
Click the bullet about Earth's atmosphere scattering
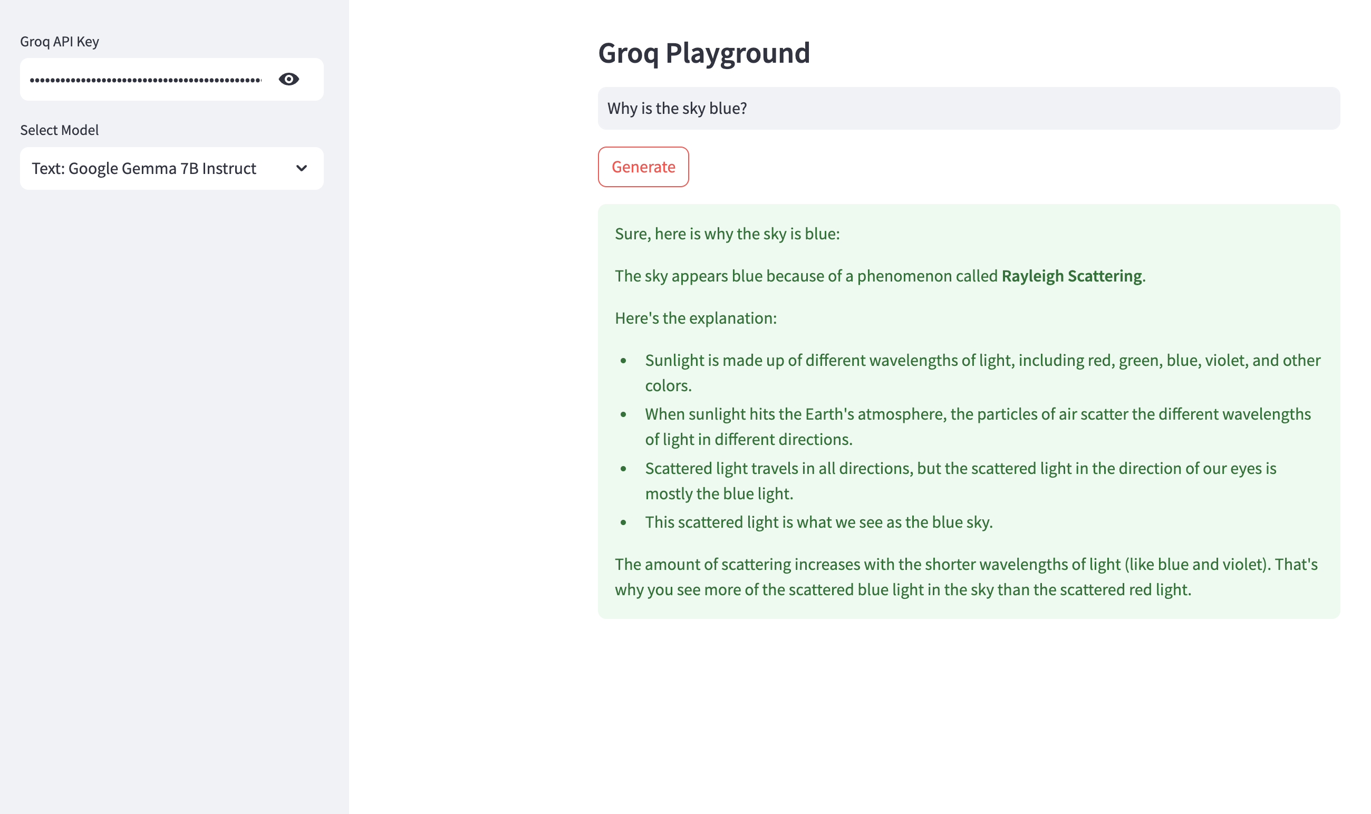(977, 414)
